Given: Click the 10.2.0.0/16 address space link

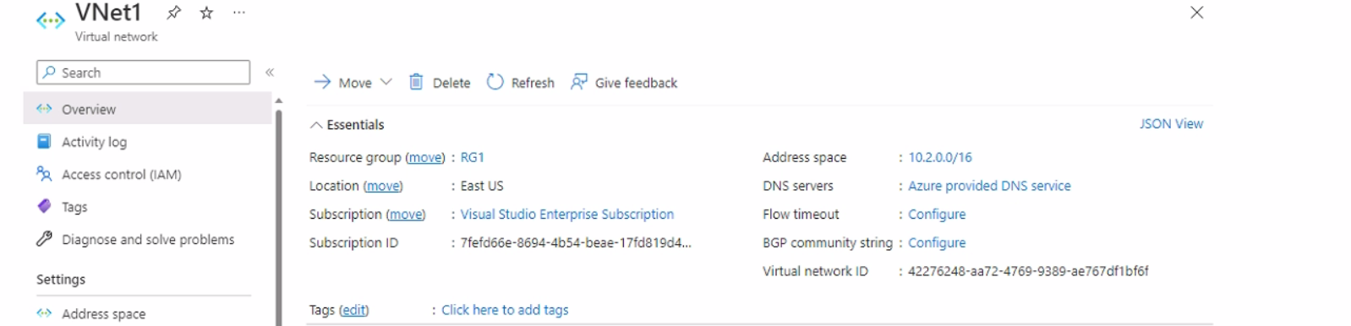Looking at the screenshot, I should pyautogui.click(x=940, y=157).
